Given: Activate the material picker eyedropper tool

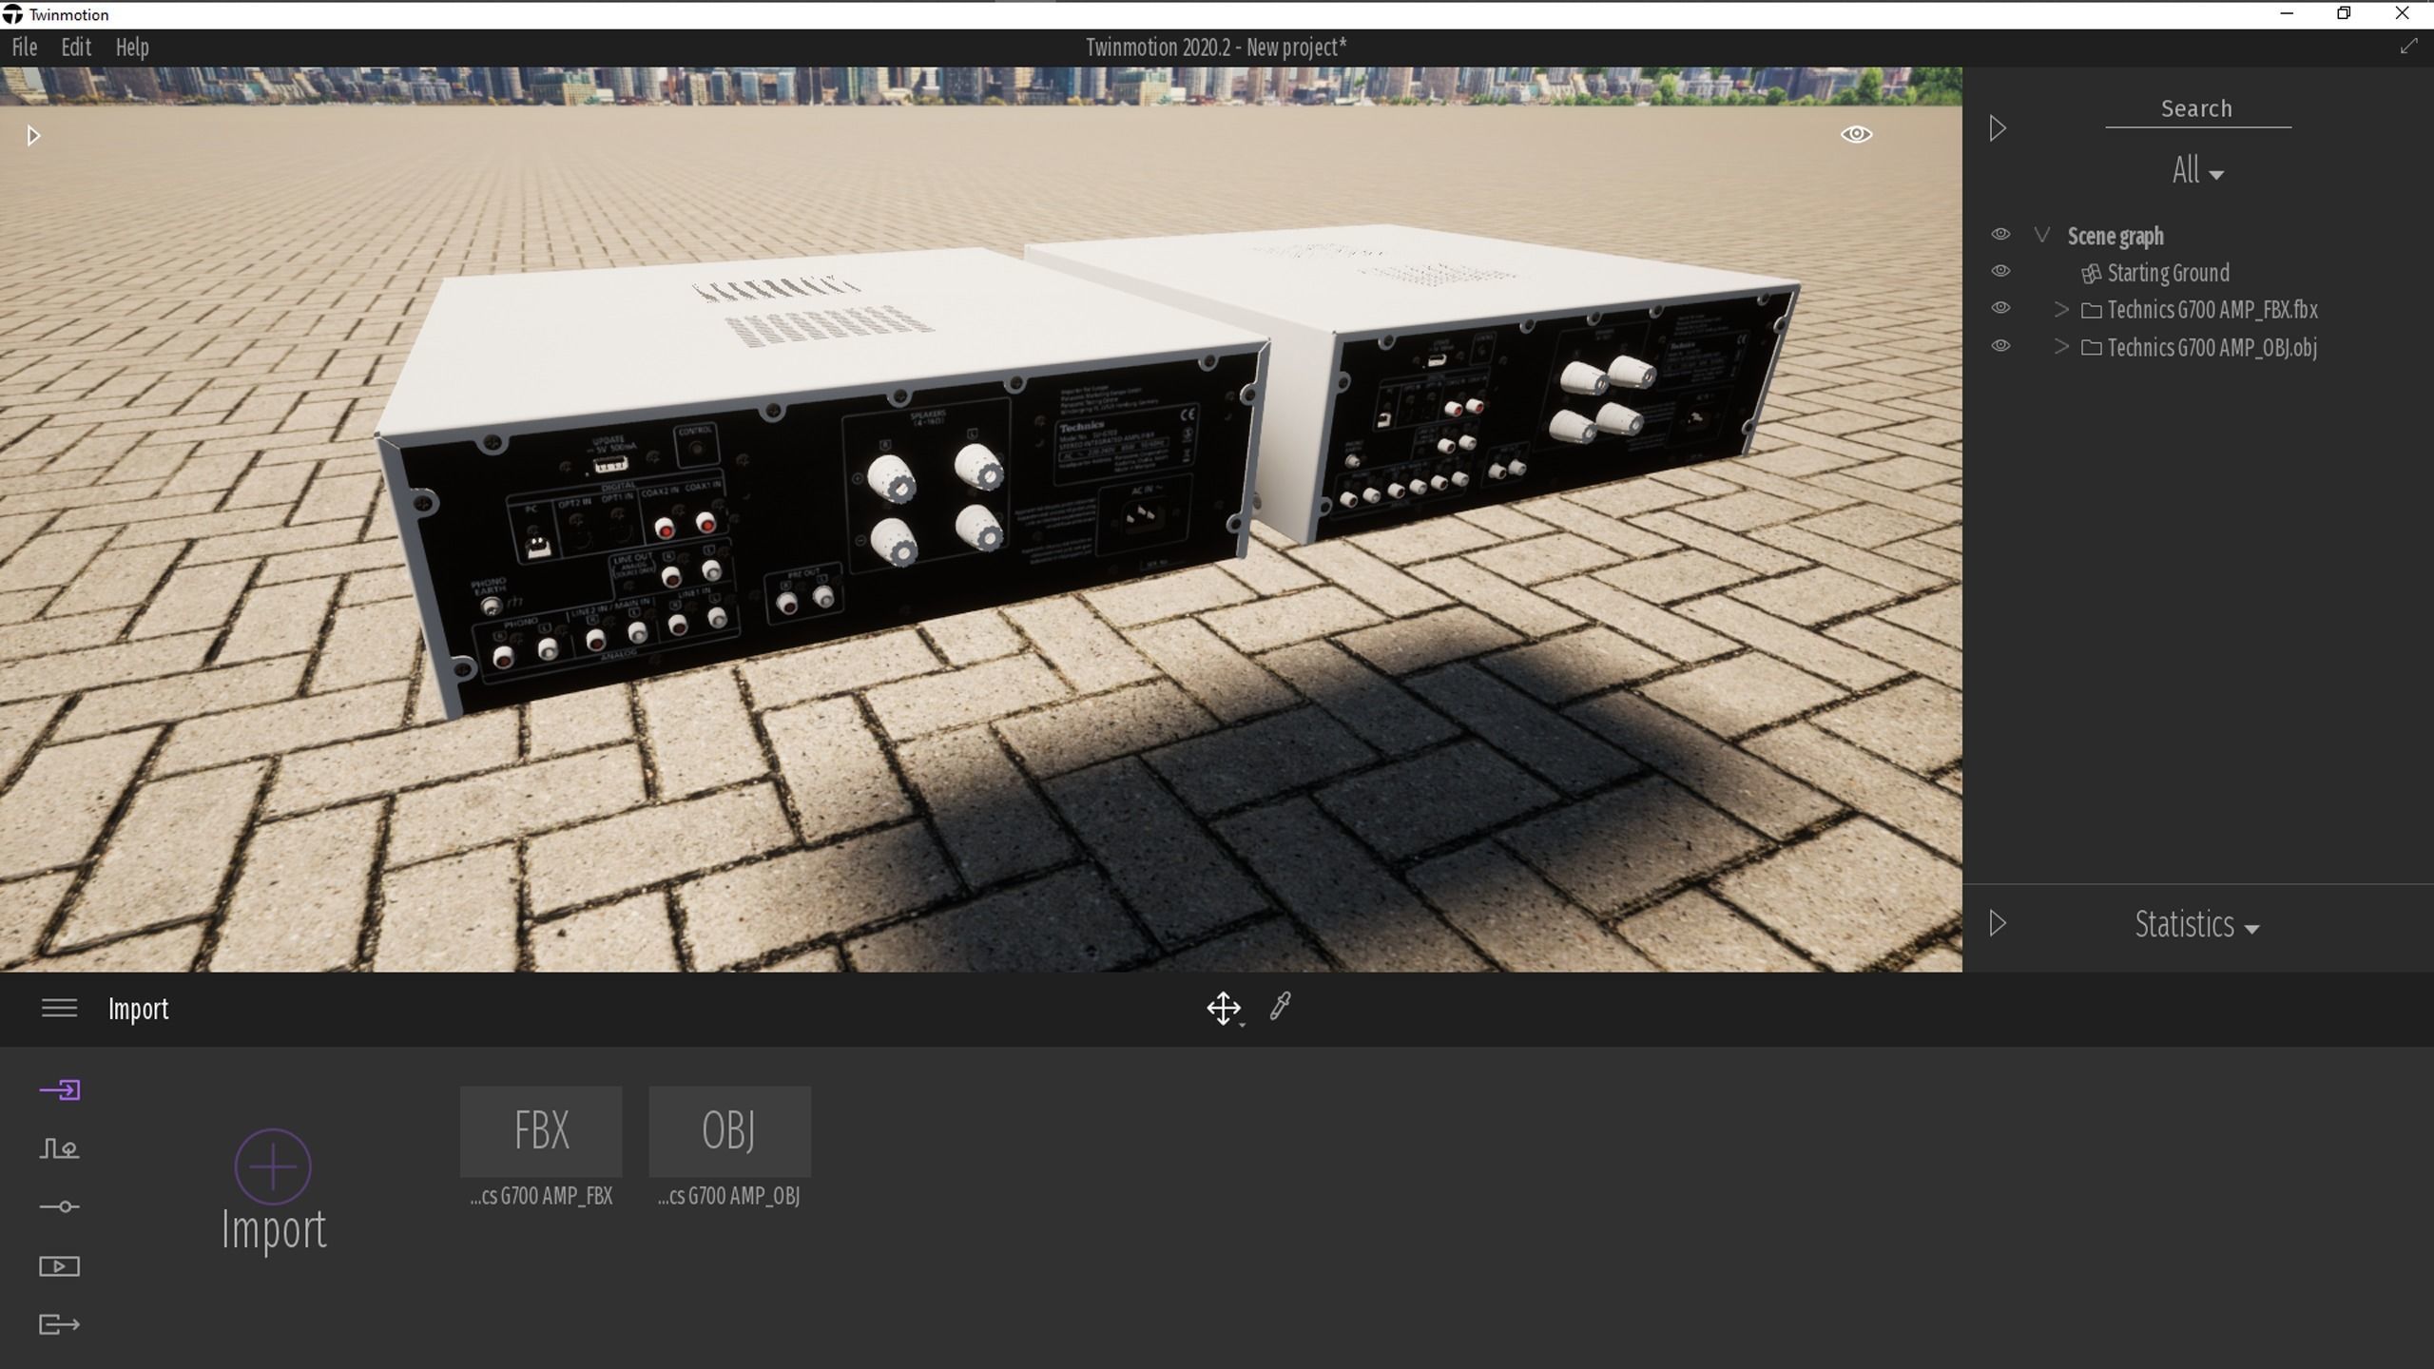Looking at the screenshot, I should (1280, 1007).
